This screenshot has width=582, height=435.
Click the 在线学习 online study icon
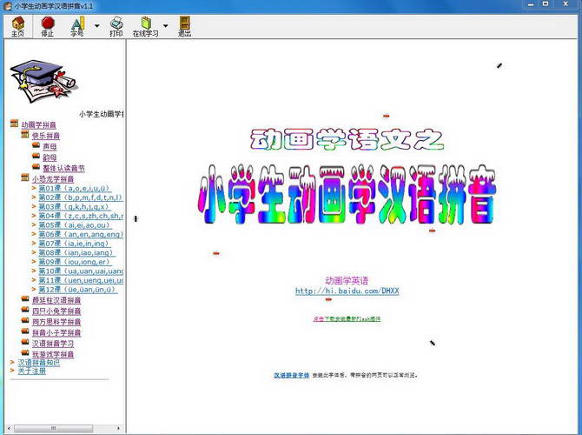coord(145,23)
